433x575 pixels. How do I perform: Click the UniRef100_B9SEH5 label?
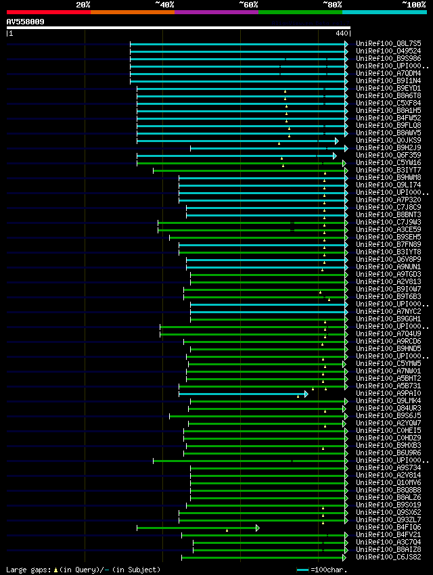click(388, 237)
